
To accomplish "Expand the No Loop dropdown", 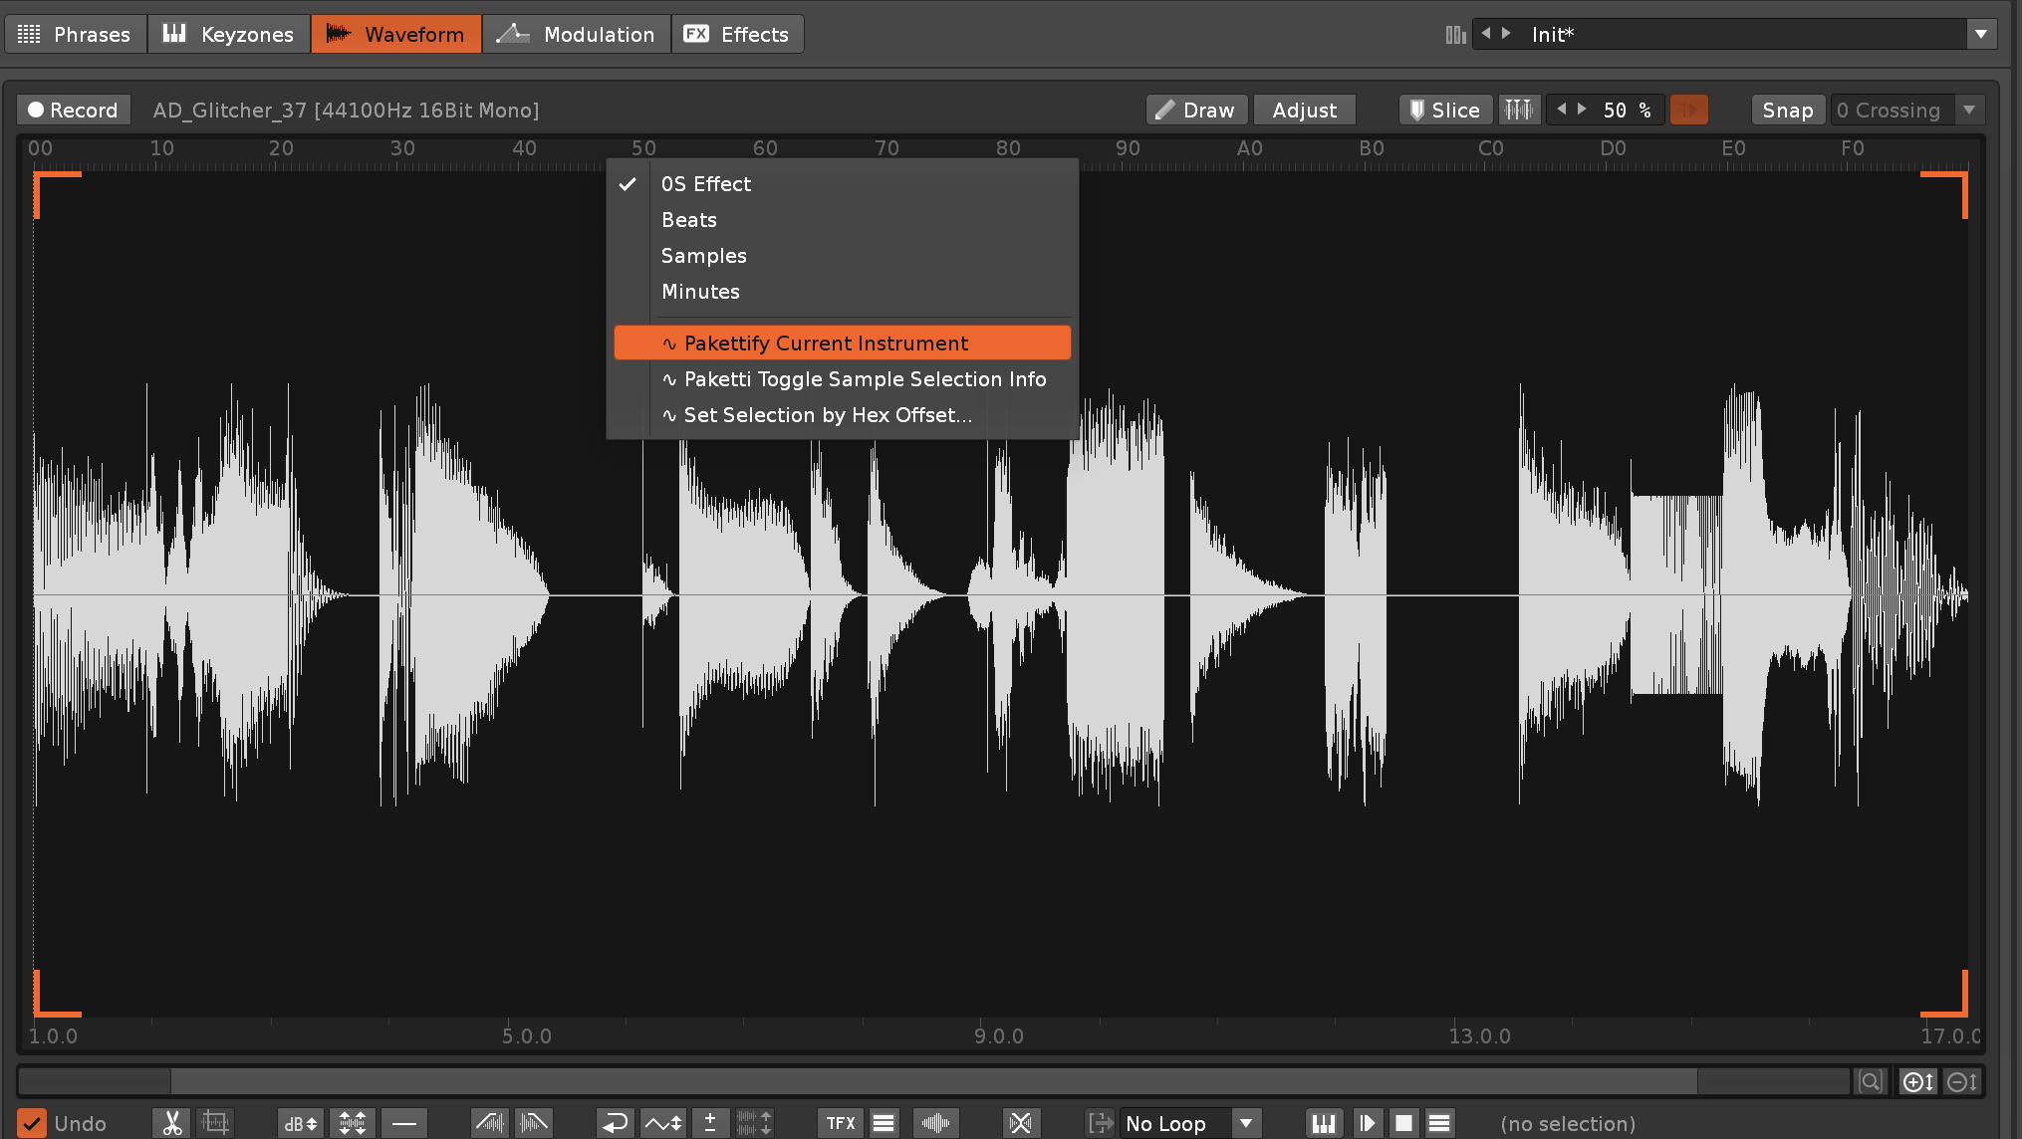I will [x=1245, y=1123].
